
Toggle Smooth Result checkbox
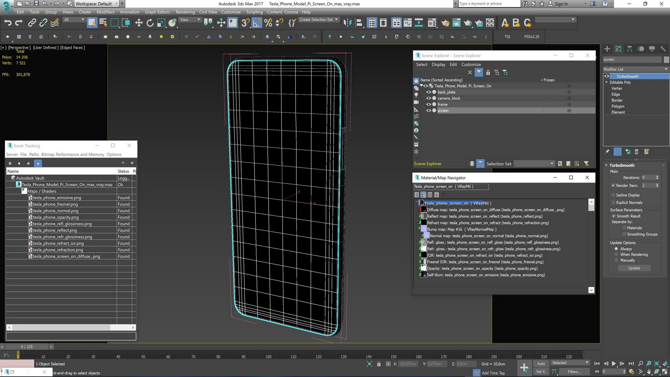point(613,216)
